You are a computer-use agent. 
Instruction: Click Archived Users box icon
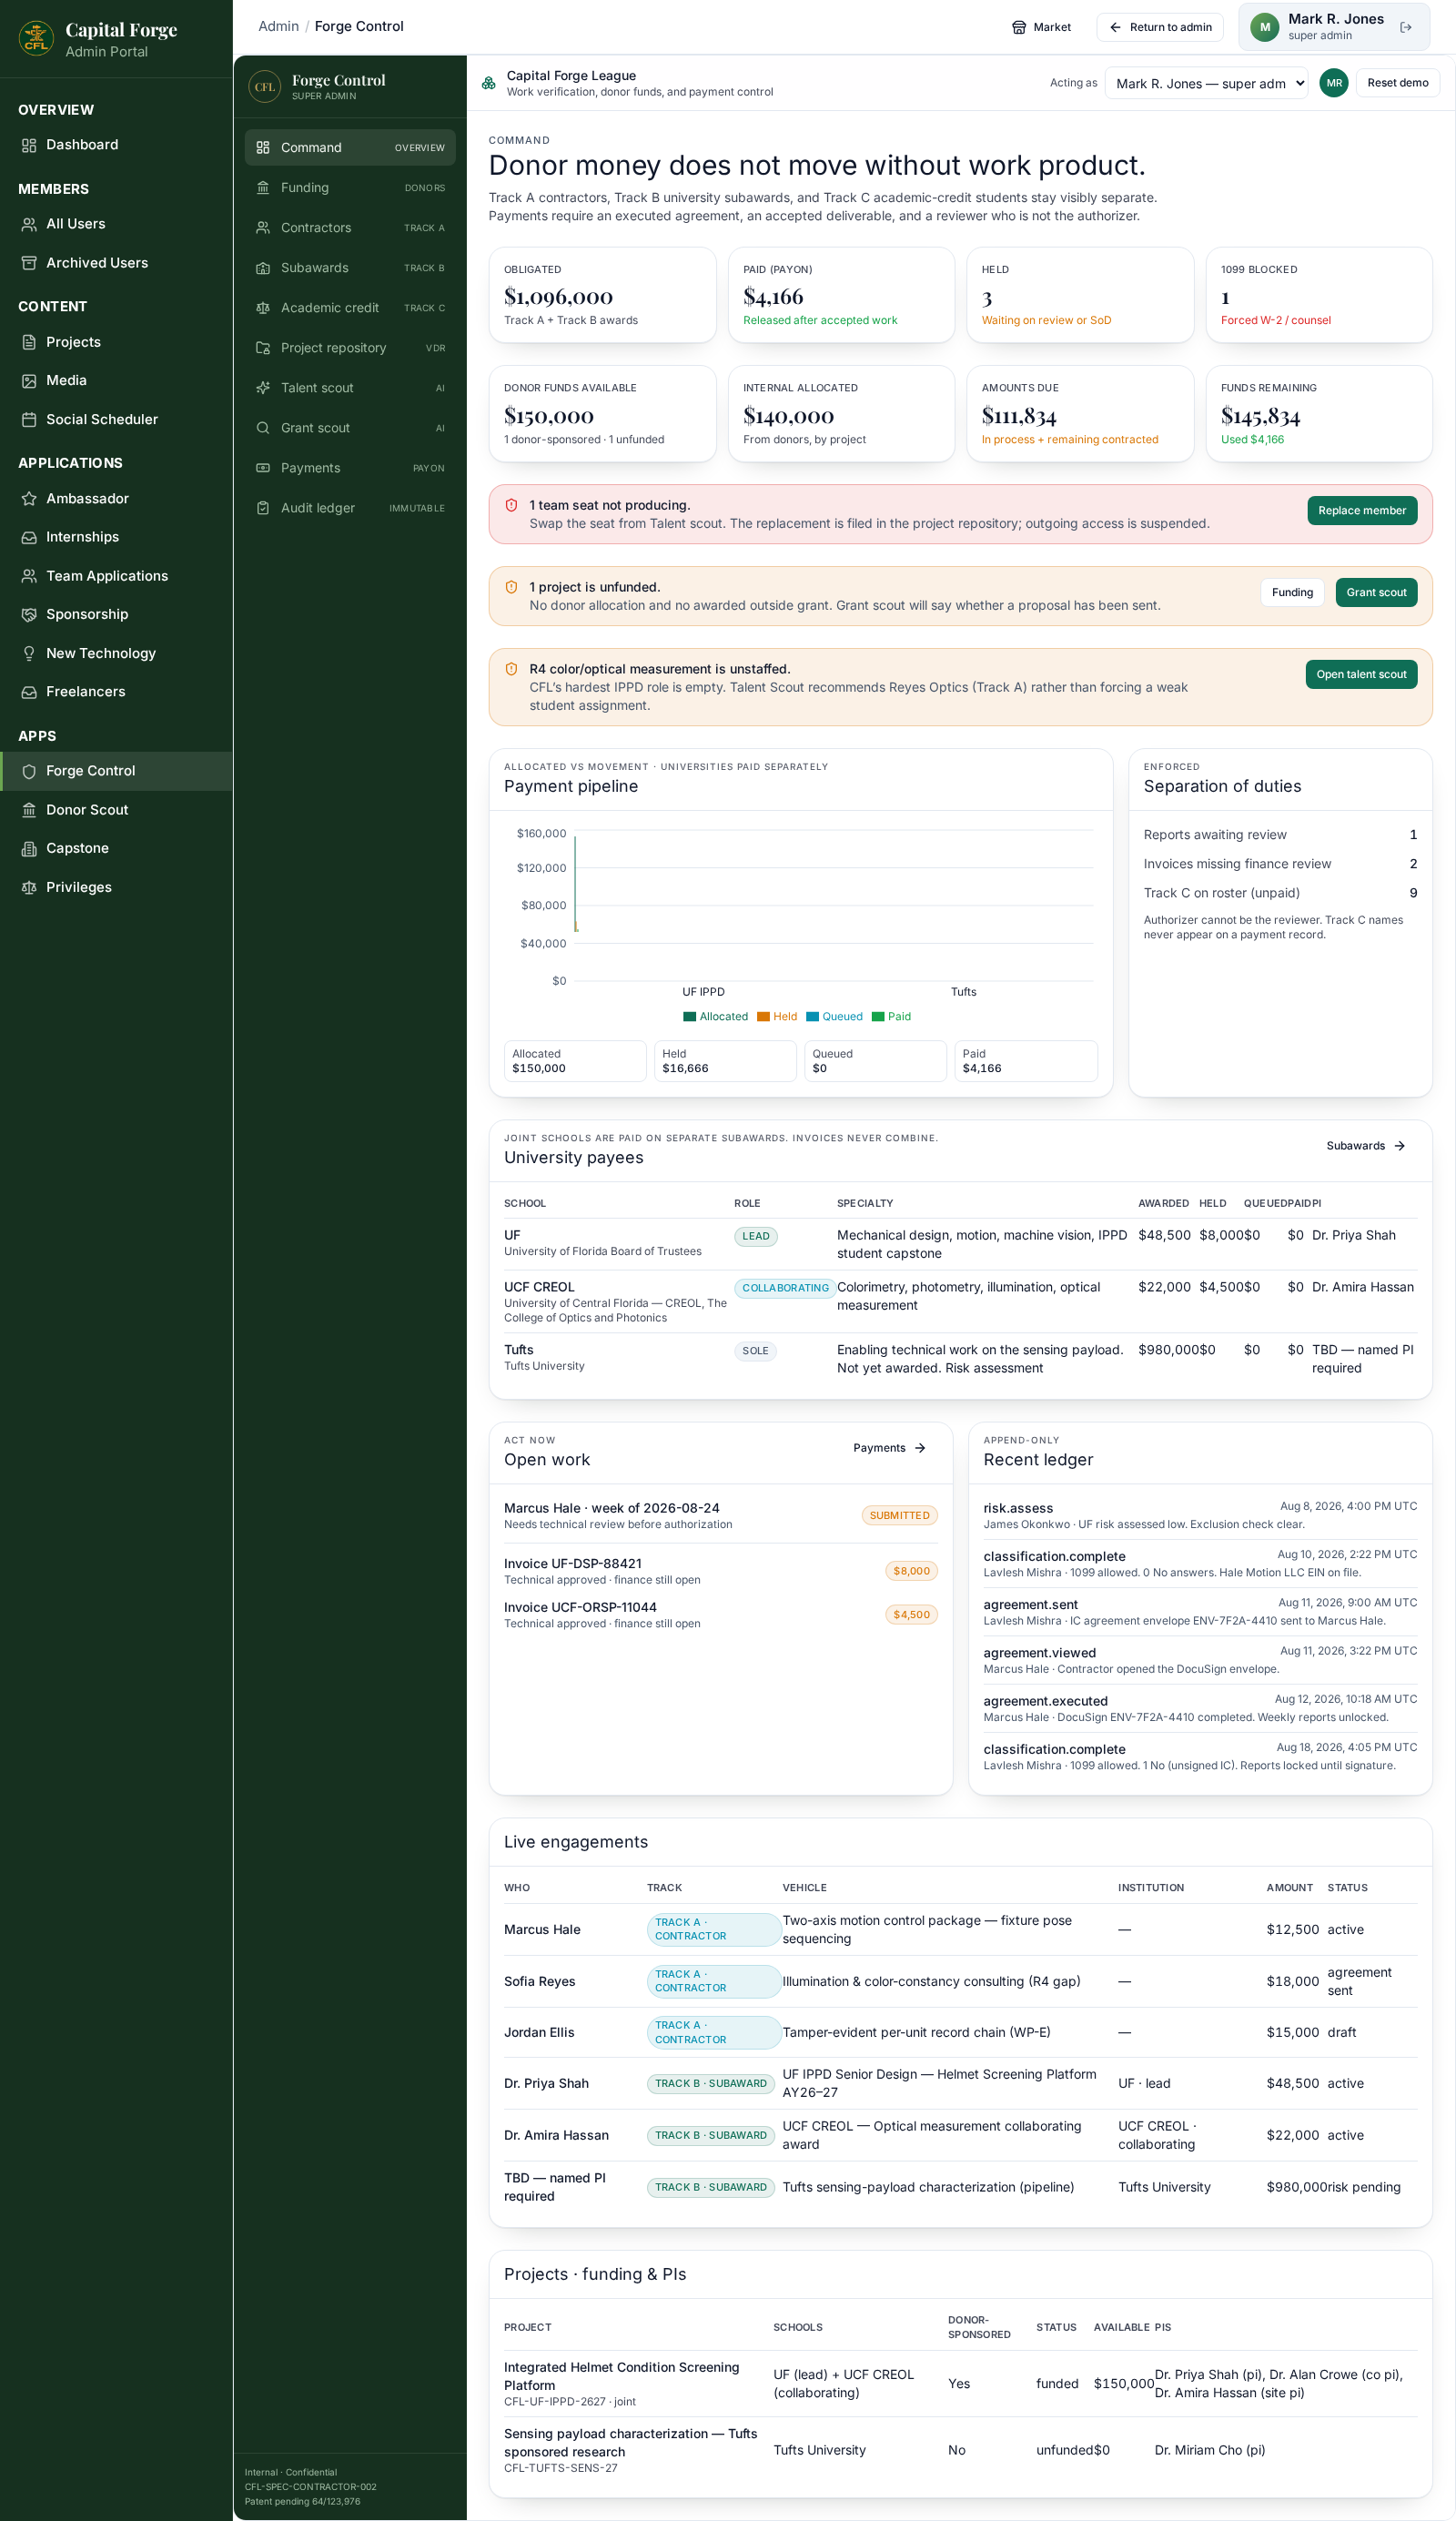(x=29, y=263)
